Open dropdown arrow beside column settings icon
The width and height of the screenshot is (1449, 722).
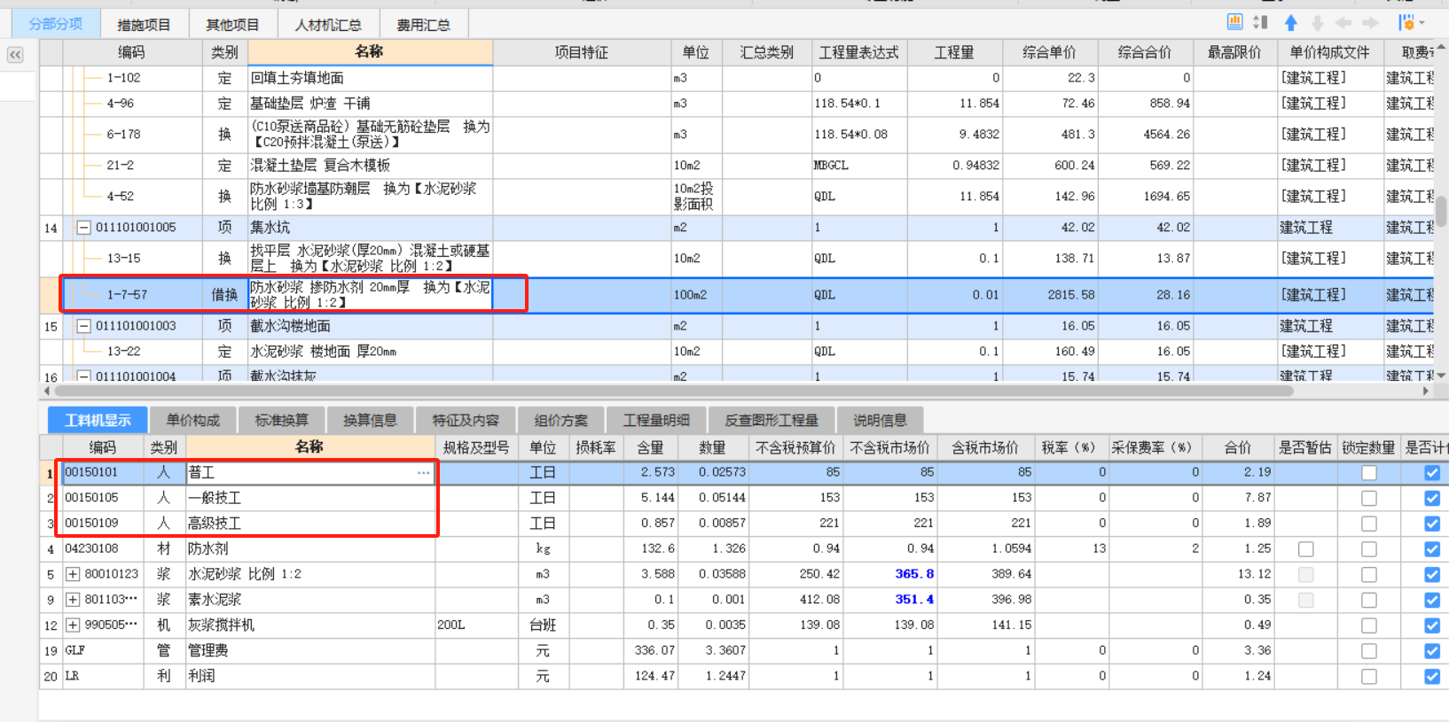[1422, 24]
